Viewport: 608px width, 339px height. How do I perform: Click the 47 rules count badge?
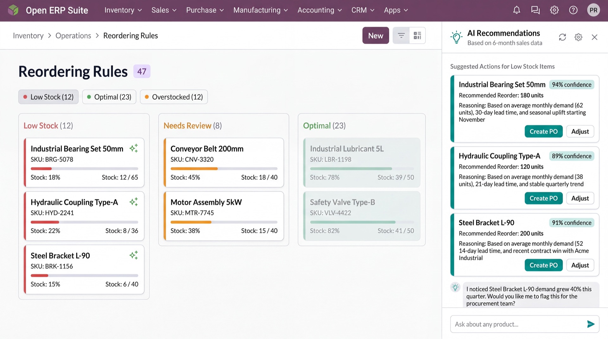142,71
